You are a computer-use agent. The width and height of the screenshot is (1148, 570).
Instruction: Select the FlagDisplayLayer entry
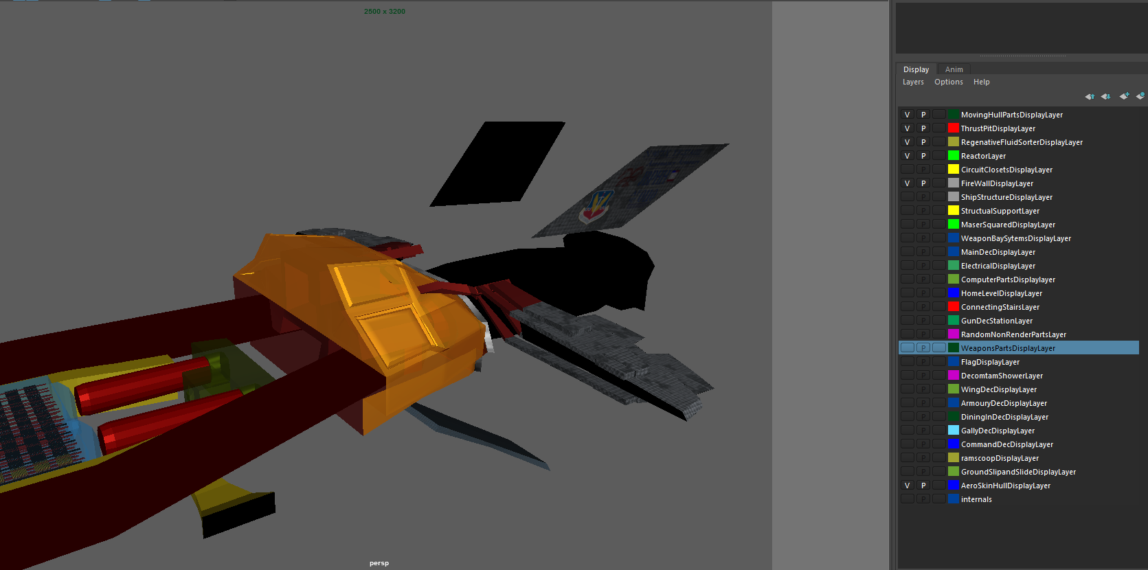[990, 362]
